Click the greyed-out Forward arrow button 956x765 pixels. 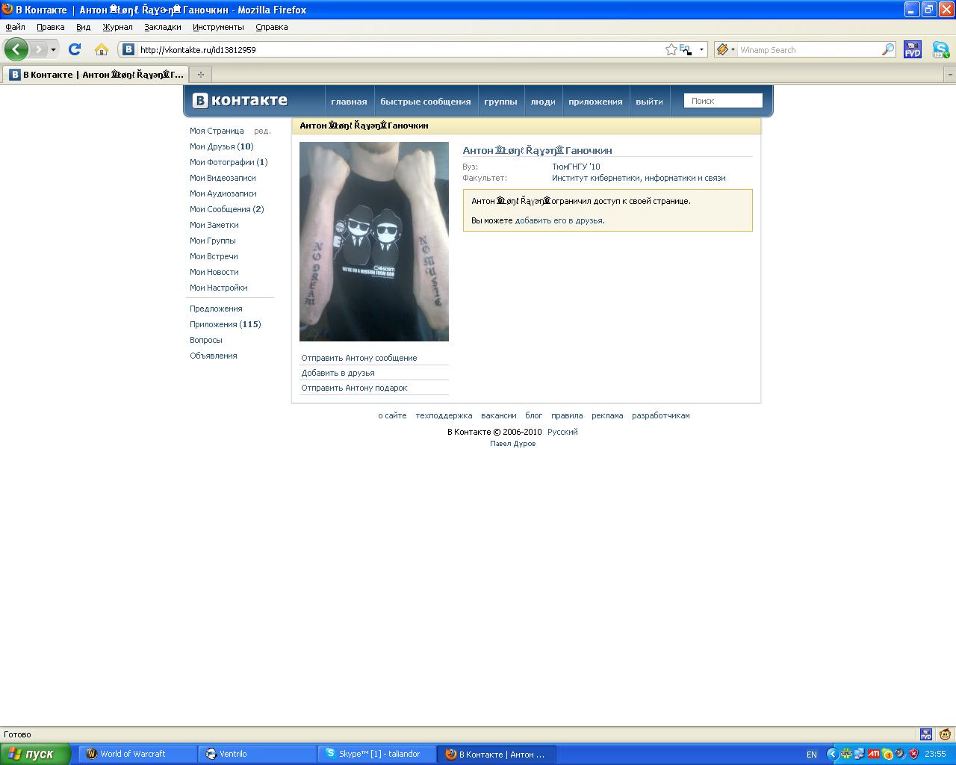coord(38,49)
